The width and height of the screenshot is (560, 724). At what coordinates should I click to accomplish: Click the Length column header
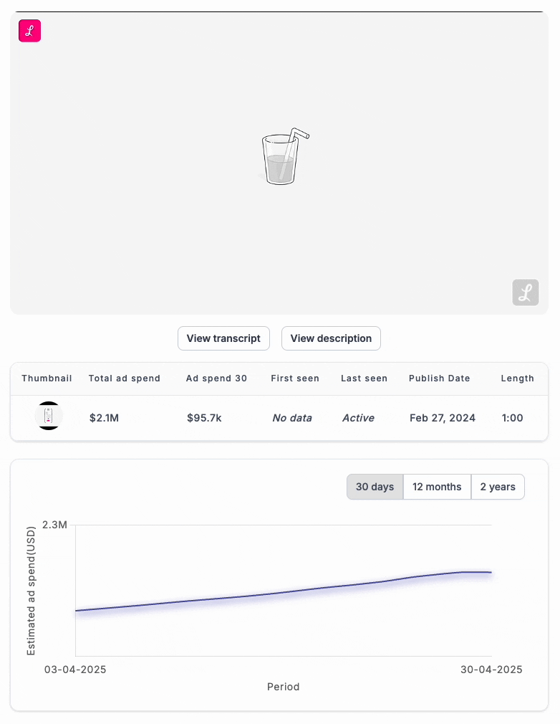[517, 378]
